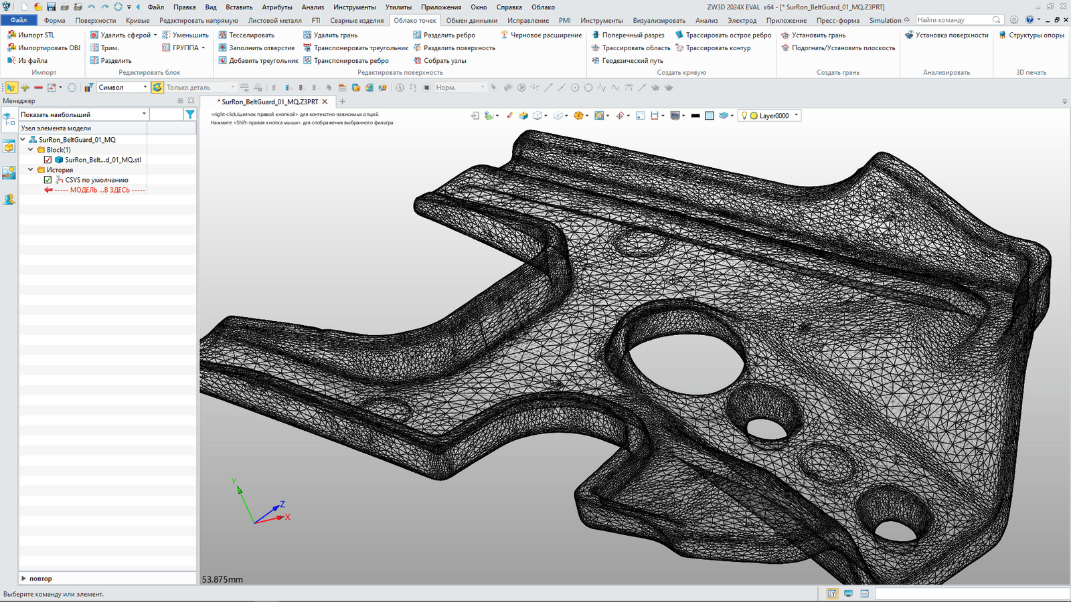Click the Import STL icon

click(11, 35)
